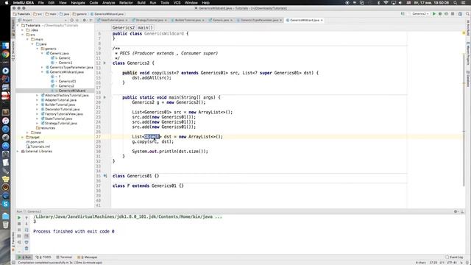Switch to Generic.java editor tab

point(221,20)
